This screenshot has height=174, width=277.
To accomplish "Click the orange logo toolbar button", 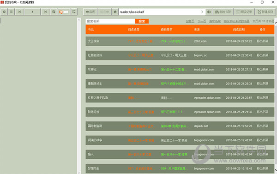I will click(x=64, y=12).
